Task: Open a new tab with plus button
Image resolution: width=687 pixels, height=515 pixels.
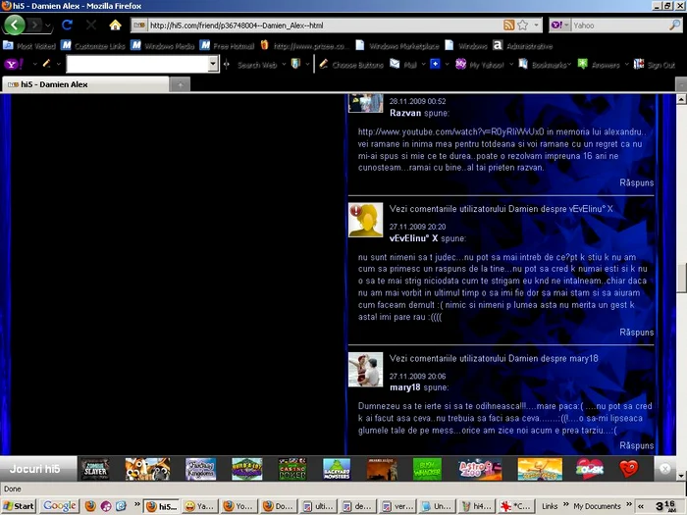Action: coord(180,84)
